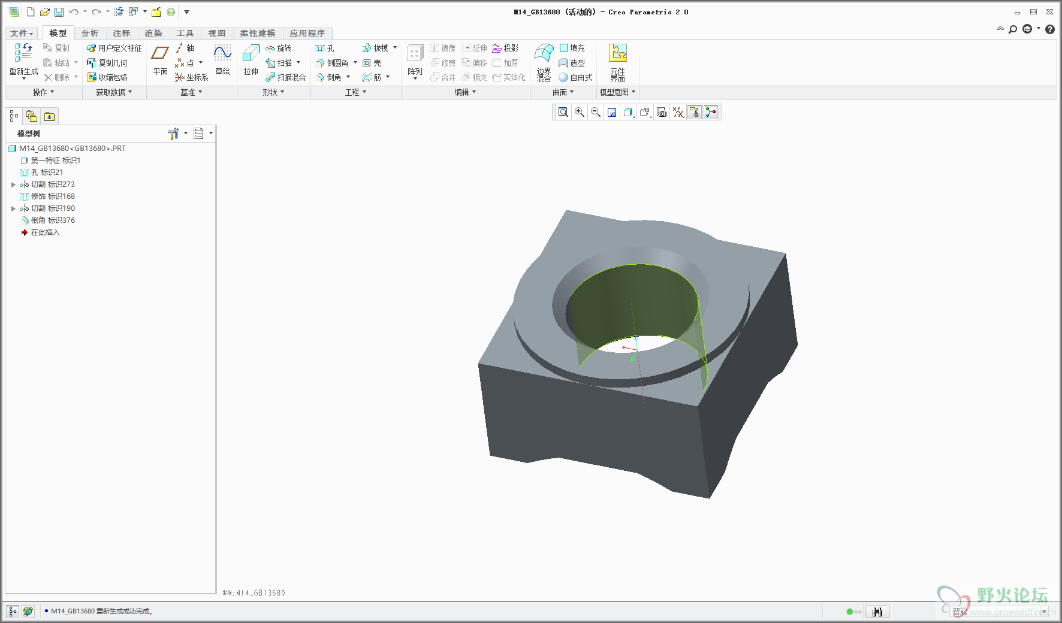Select the Coordinate System (坐标系) tool
The image size is (1062, 623).
pos(191,77)
